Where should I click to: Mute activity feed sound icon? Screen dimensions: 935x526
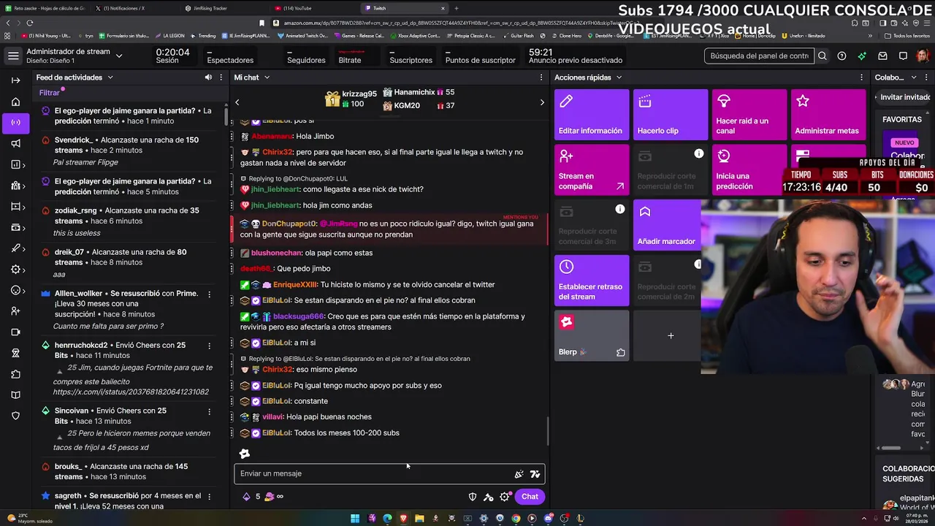pyautogui.click(x=208, y=77)
